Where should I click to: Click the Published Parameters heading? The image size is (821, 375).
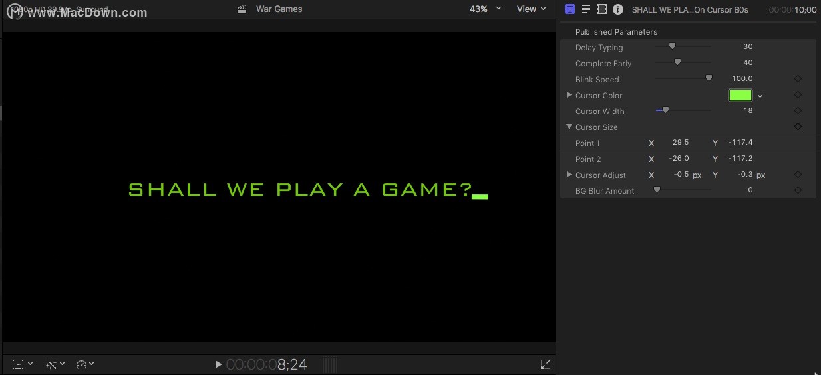point(616,32)
